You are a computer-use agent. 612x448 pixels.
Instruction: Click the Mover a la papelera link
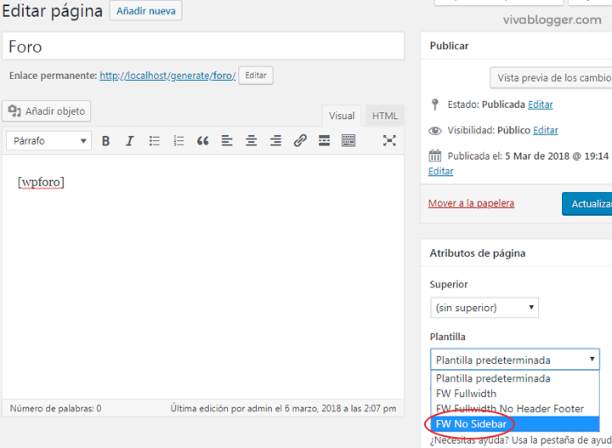(x=471, y=203)
